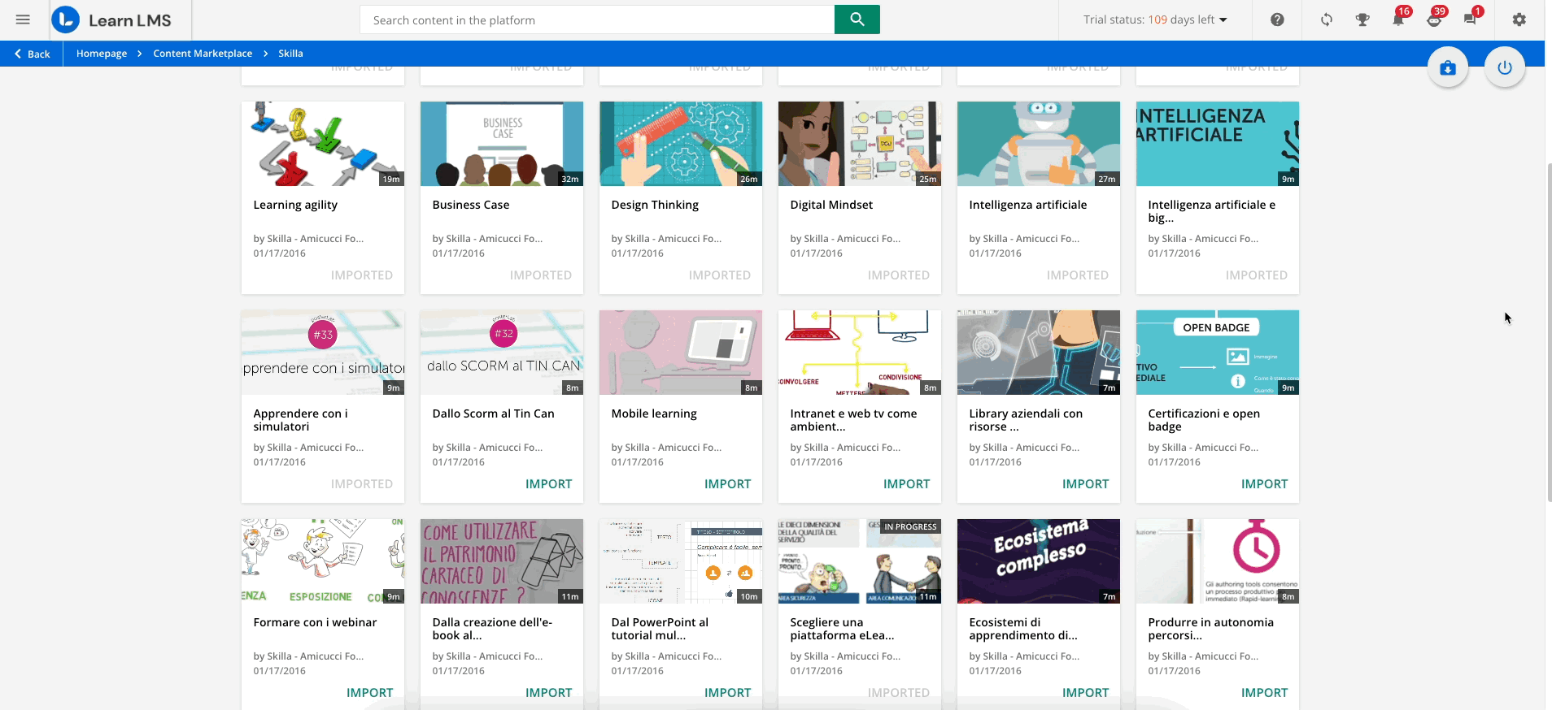This screenshot has width=1552, height=710.
Task: Open Content Marketplace breadcrumb
Action: click(x=203, y=54)
